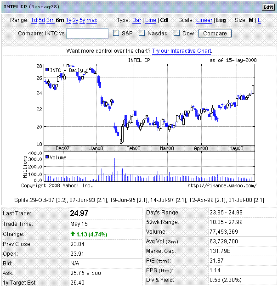Choose the 2y range
The height and width of the screenshot is (286, 278).
(75, 20)
